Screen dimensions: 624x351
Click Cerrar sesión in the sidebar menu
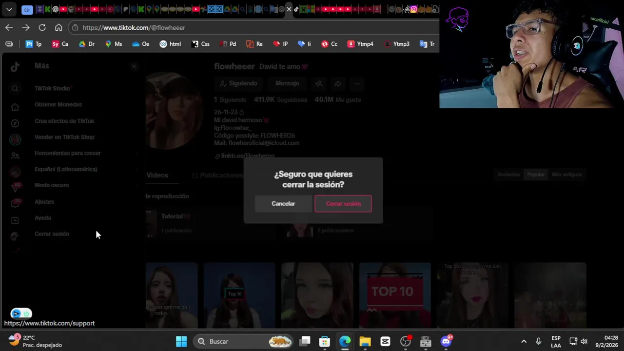(52, 234)
